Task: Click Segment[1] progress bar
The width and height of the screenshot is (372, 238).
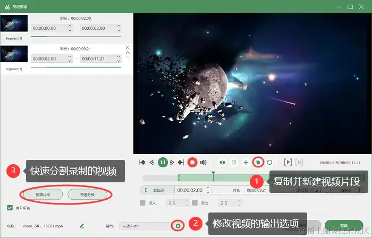Action: point(76,37)
